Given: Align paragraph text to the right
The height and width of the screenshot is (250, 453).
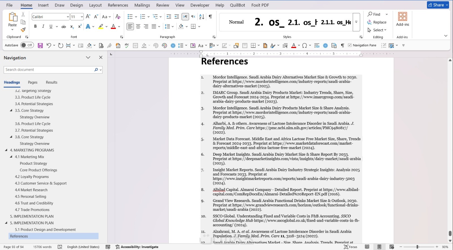Looking at the screenshot, I should tap(146, 27).
